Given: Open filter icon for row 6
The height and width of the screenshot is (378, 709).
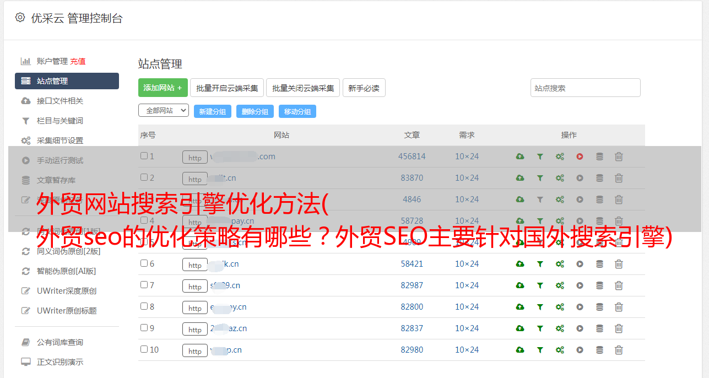Looking at the screenshot, I should (540, 264).
